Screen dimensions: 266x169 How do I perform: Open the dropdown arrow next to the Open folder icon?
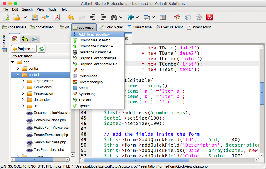click(25, 17)
